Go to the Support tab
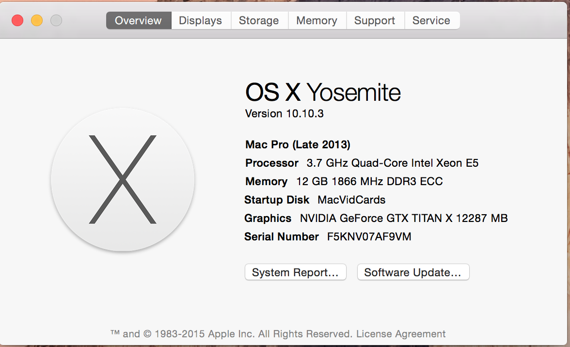This screenshot has width=570, height=347. [375, 20]
